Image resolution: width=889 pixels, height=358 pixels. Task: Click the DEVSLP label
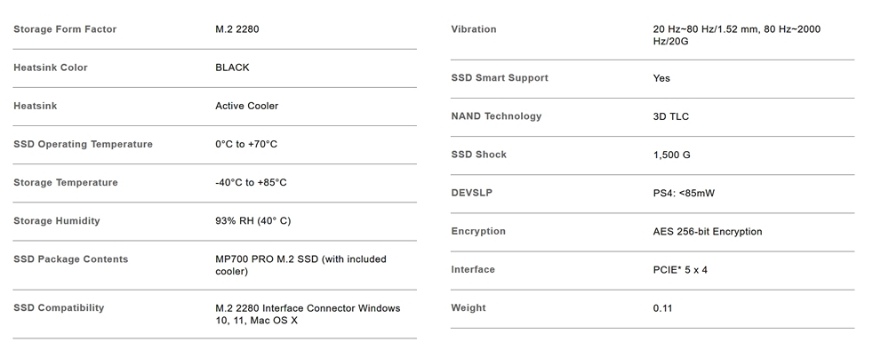pyautogui.click(x=472, y=193)
